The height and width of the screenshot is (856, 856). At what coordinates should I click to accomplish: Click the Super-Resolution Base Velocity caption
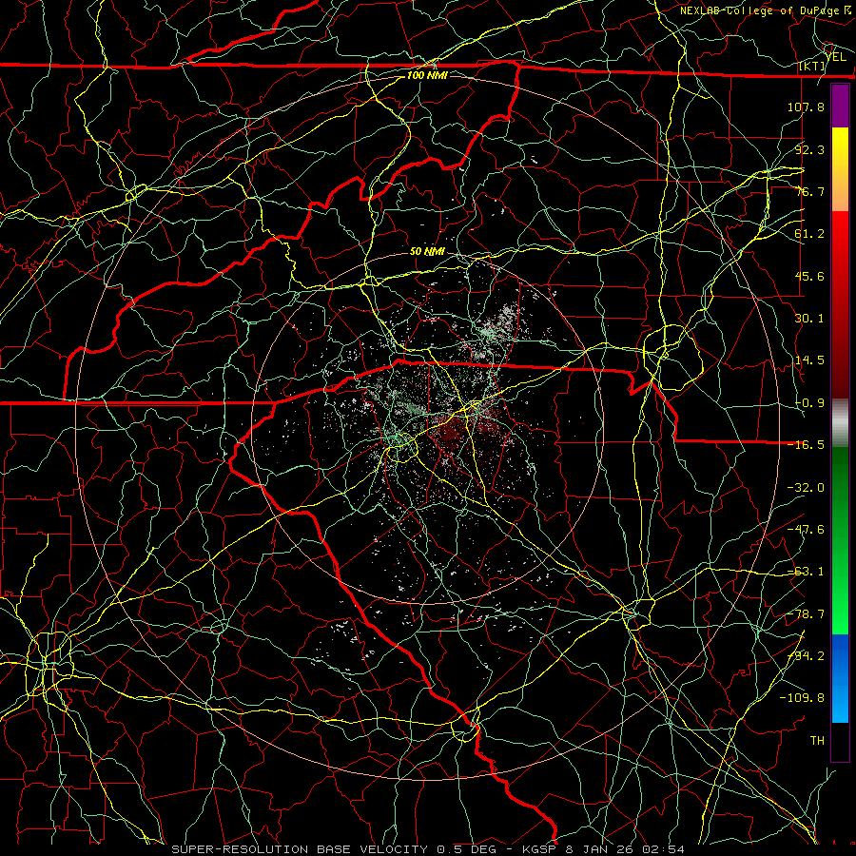point(427,849)
